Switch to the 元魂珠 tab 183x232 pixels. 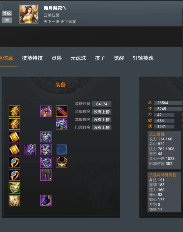click(78, 58)
